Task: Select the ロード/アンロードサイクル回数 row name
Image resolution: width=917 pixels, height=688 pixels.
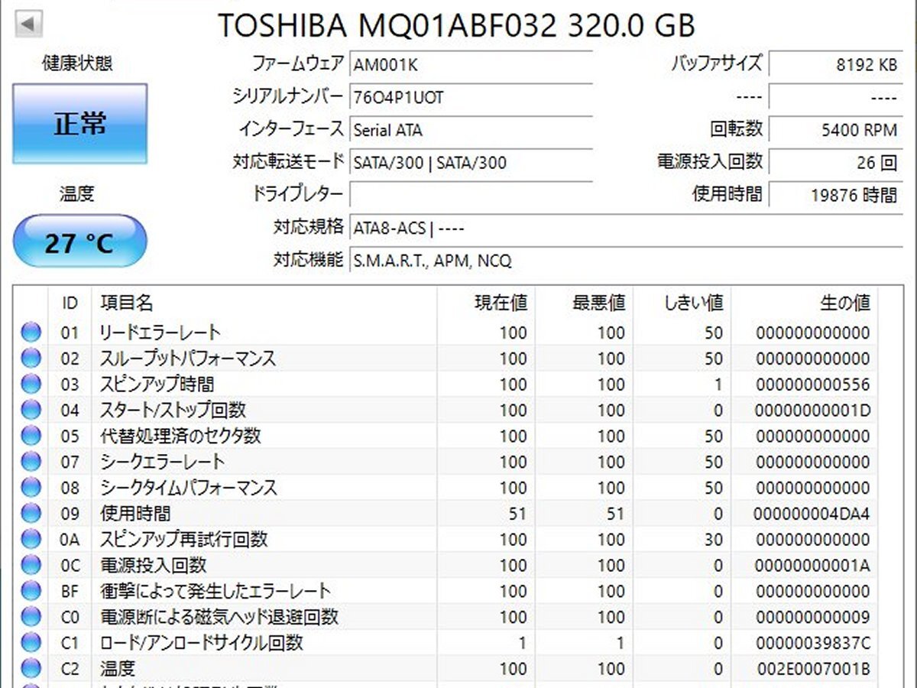Action: [x=202, y=643]
